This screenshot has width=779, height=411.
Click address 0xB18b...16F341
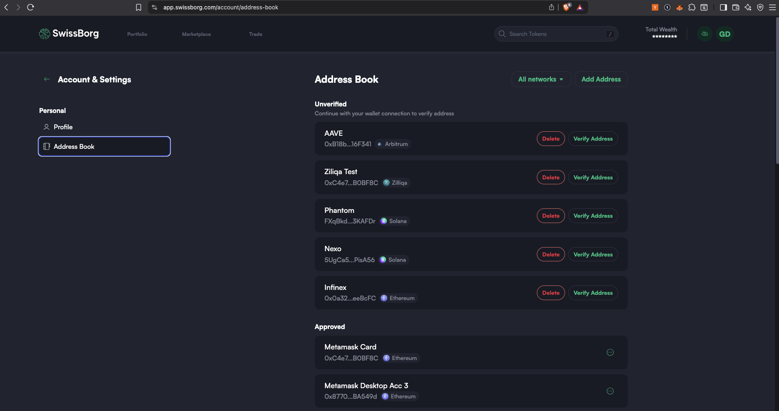click(348, 144)
